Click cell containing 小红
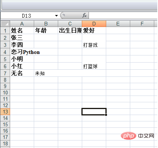The image size is (158, 148). [x=22, y=66]
